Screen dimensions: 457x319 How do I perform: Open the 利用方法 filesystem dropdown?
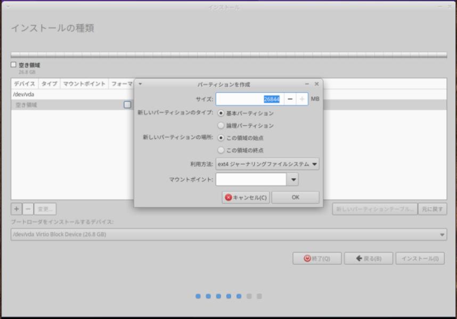[x=267, y=164]
